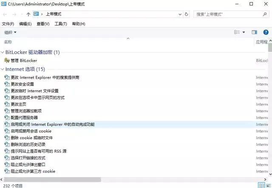The height and width of the screenshot is (188, 272).
Task: Click the address bar folder icon
Action: [36, 14]
